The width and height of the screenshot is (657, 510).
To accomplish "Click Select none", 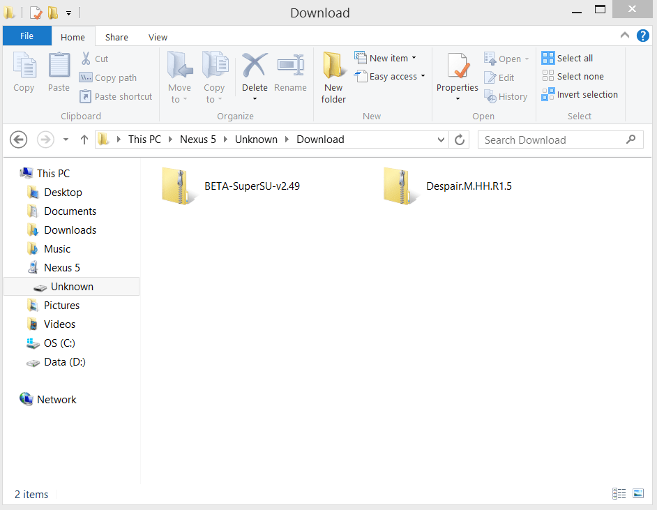I will 573,76.
